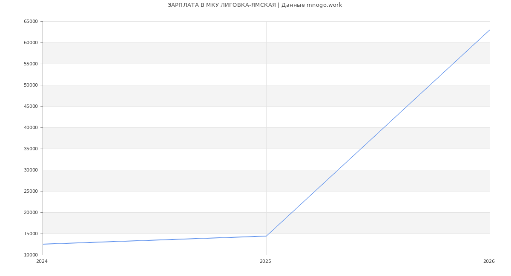Click the 2026 peak point of the line
The image size is (511, 276).
click(x=489, y=30)
